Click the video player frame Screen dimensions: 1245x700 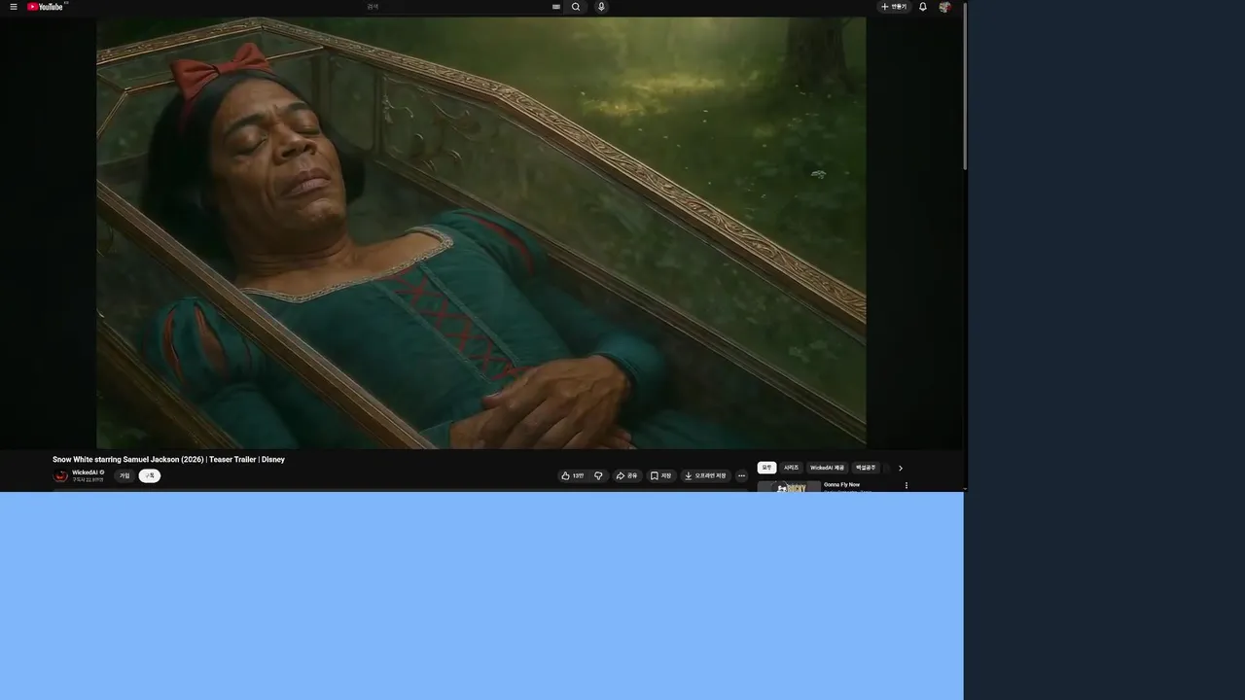click(x=481, y=232)
